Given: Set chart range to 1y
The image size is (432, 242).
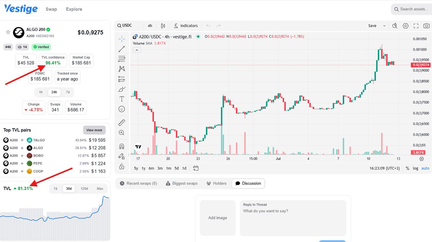Looking at the screenshot, I should click(x=144, y=168).
